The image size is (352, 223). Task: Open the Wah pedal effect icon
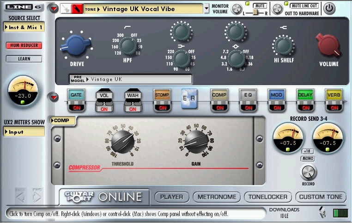tap(133, 95)
